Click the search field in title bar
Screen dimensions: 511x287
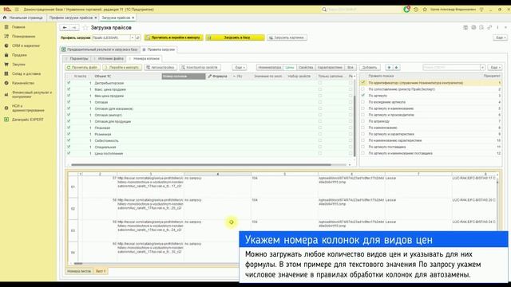360,10
